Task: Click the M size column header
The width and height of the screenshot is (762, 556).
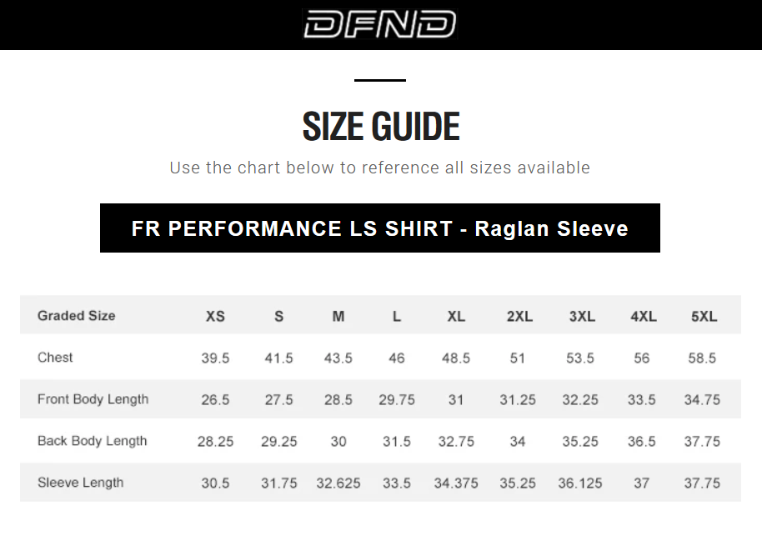Action: pos(338,317)
